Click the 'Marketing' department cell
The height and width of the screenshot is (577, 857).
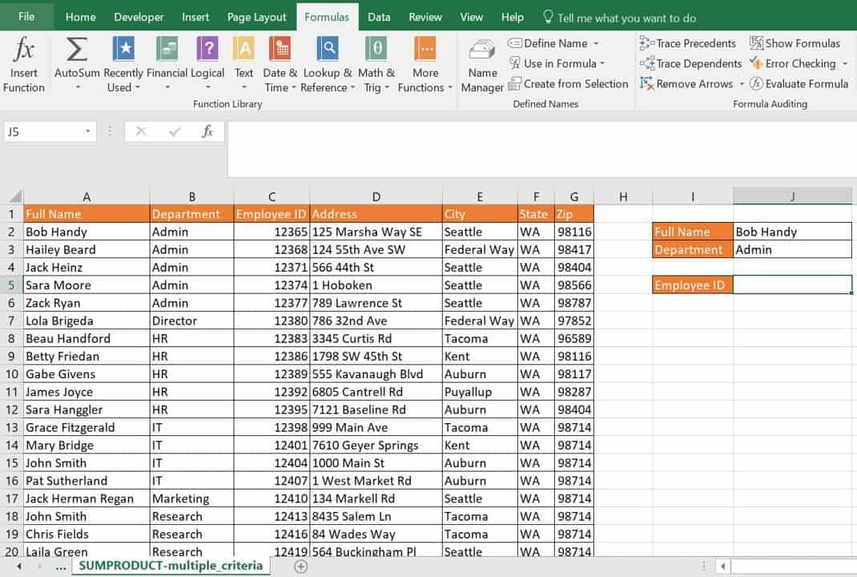(x=191, y=498)
